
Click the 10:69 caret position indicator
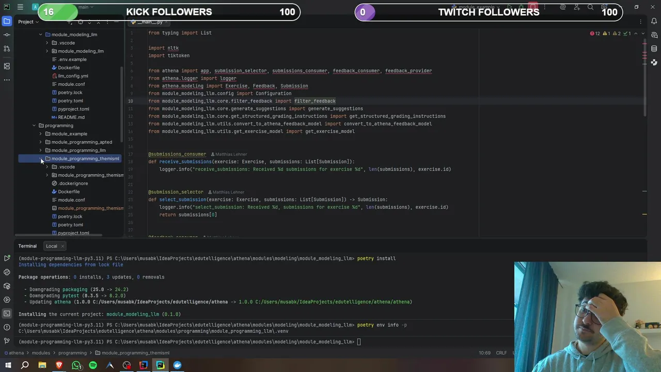(x=484, y=353)
